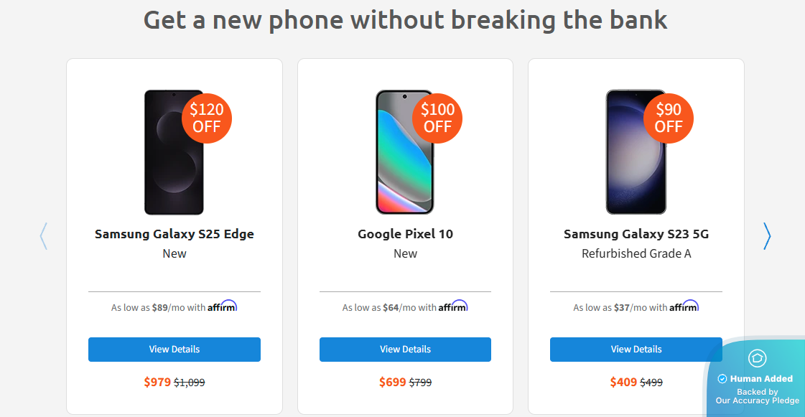Open the Samsung Galaxy S23 5G title link

[x=636, y=234]
